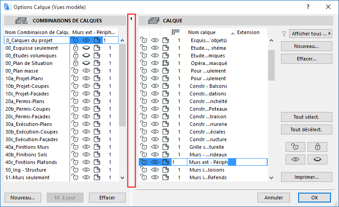Toggle visibility of Constr - Balcons layer
This screenshot has width=339, height=207.
click(155, 86)
